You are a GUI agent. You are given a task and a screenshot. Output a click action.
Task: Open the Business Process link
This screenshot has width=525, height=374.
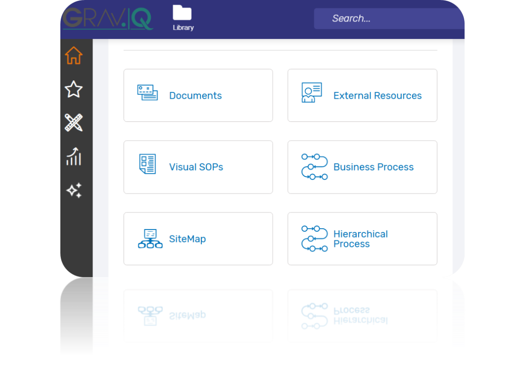pos(373,167)
